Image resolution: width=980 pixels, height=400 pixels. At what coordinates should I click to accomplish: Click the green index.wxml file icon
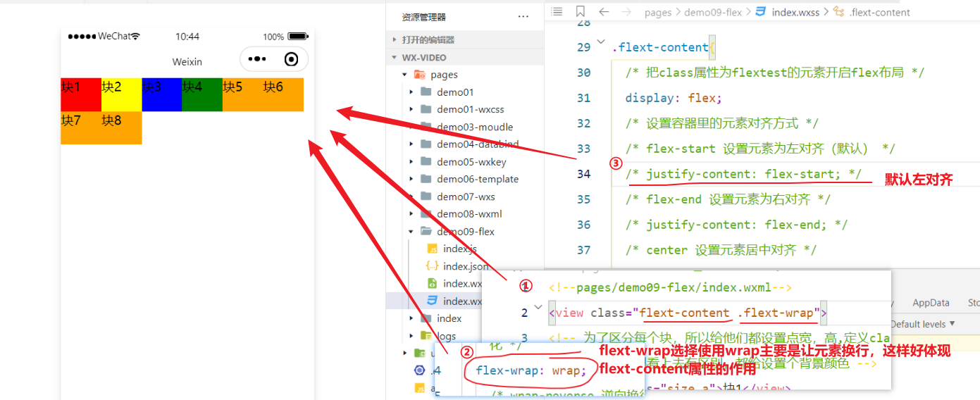click(x=433, y=283)
